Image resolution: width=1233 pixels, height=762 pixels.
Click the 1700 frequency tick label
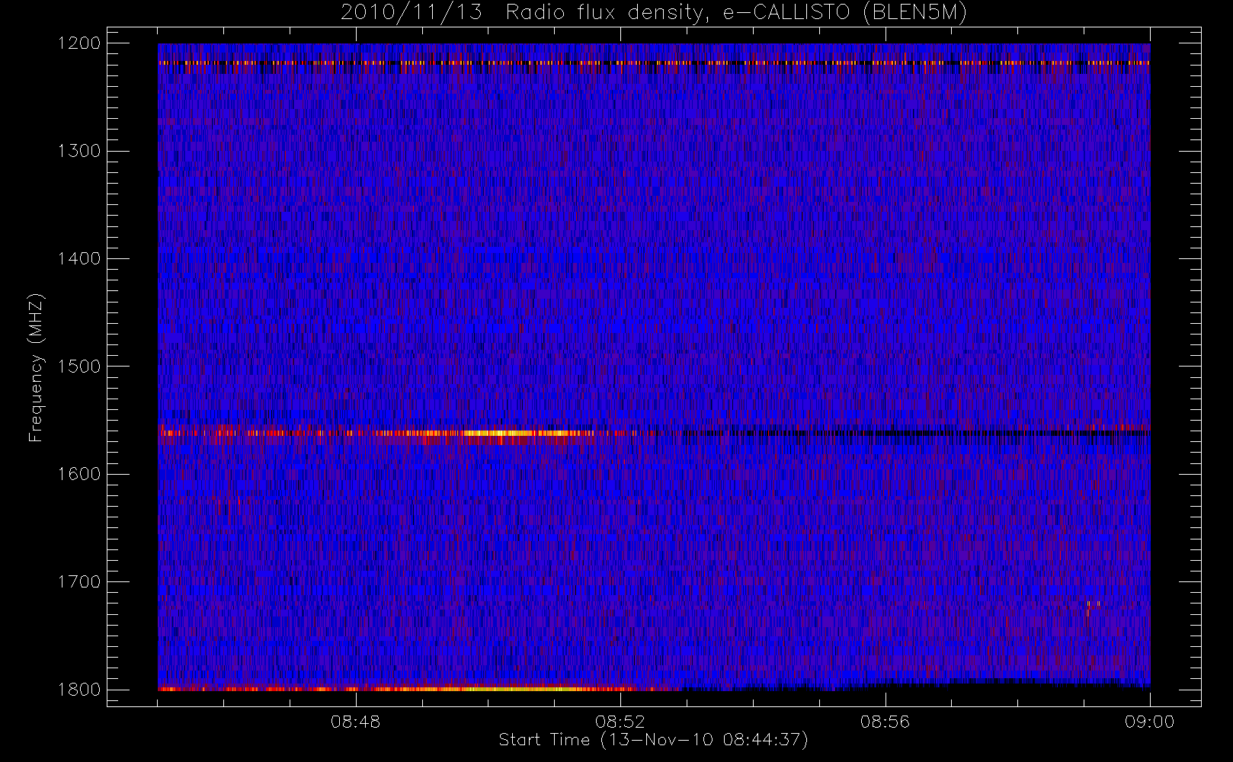click(79, 581)
